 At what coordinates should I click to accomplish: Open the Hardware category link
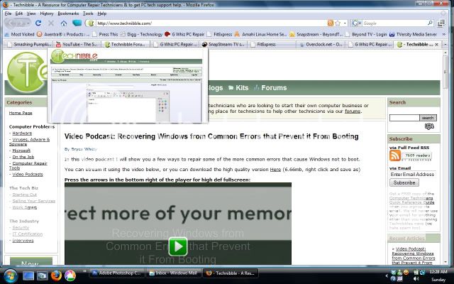pyautogui.click(x=22, y=133)
